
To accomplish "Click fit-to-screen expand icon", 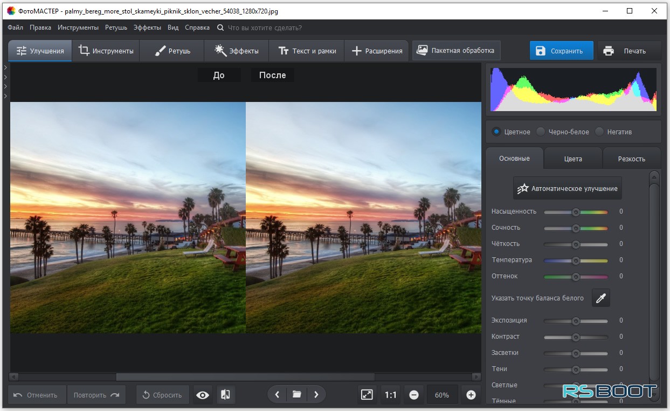I will coord(367,395).
